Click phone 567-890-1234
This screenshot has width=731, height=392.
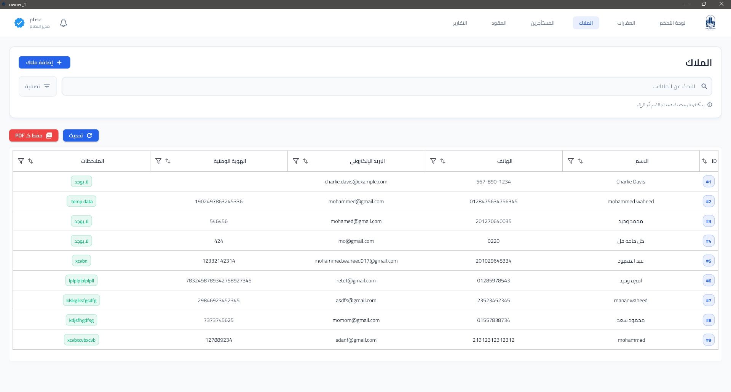pos(493,182)
